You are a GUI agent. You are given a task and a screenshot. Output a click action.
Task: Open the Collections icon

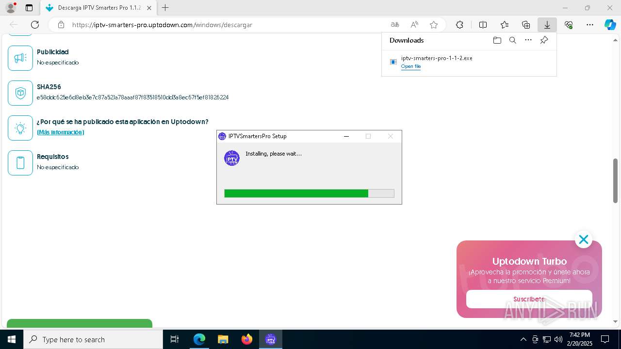click(x=526, y=25)
